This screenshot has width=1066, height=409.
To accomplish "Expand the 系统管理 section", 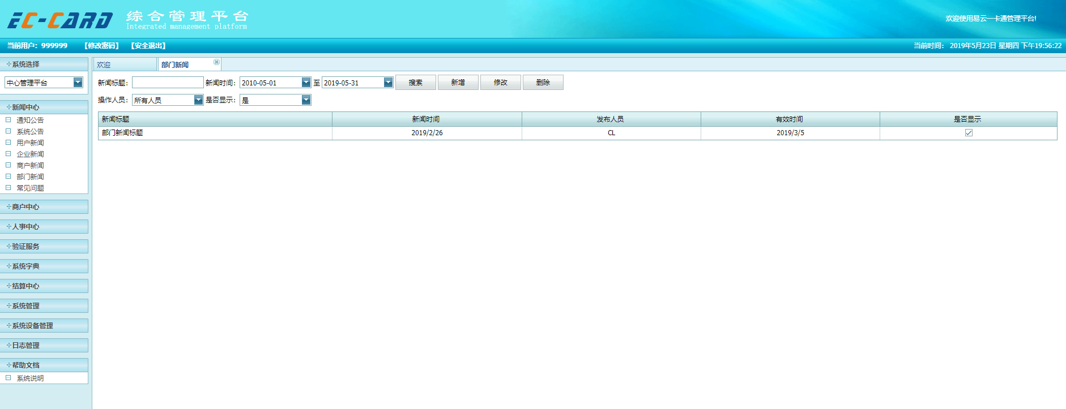I will (x=44, y=305).
